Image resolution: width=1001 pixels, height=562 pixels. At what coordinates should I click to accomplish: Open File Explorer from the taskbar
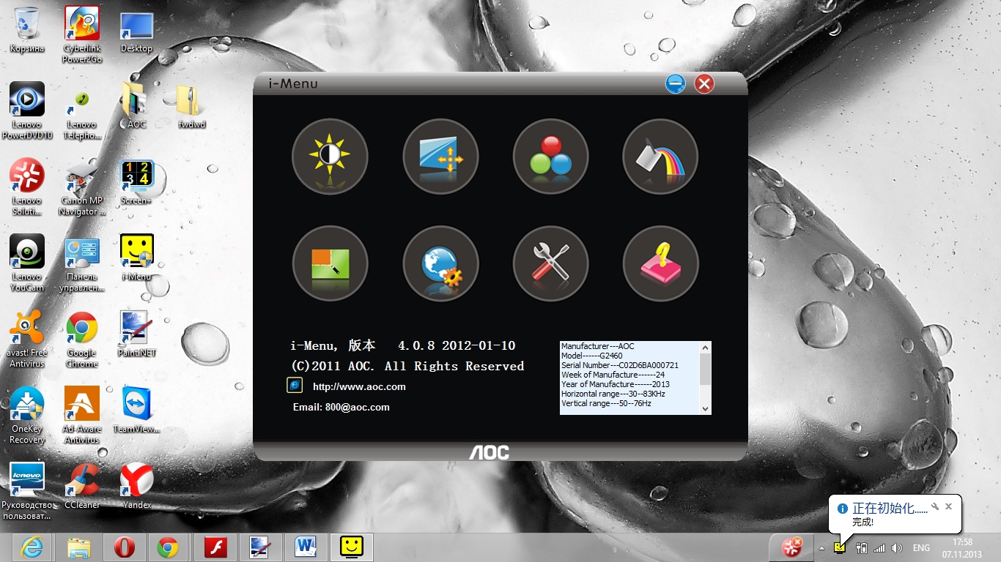tap(78, 547)
